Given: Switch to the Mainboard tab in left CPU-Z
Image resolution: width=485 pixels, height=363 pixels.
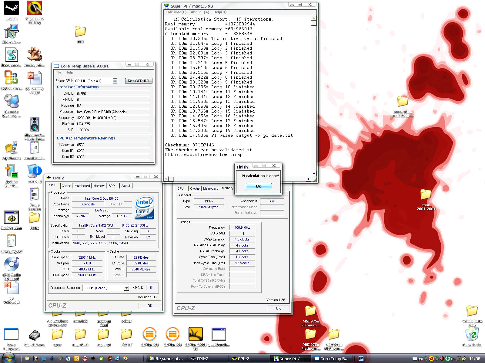Looking at the screenshot, I should 82,186.
